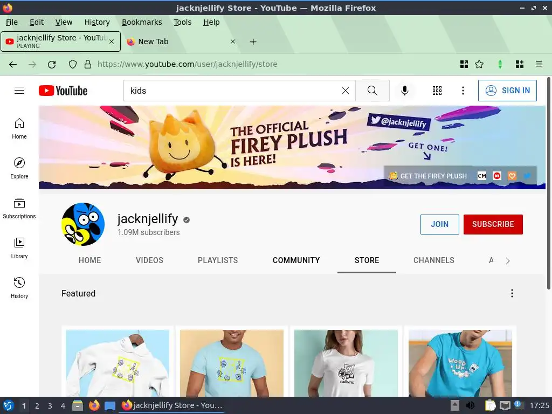
Task: Open Explore in the sidebar
Action: 19,168
